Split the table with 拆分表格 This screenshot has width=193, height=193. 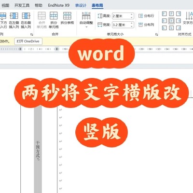click(67, 18)
